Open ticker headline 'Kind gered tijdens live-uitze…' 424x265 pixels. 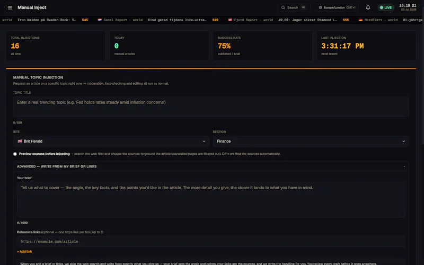[x=177, y=20]
